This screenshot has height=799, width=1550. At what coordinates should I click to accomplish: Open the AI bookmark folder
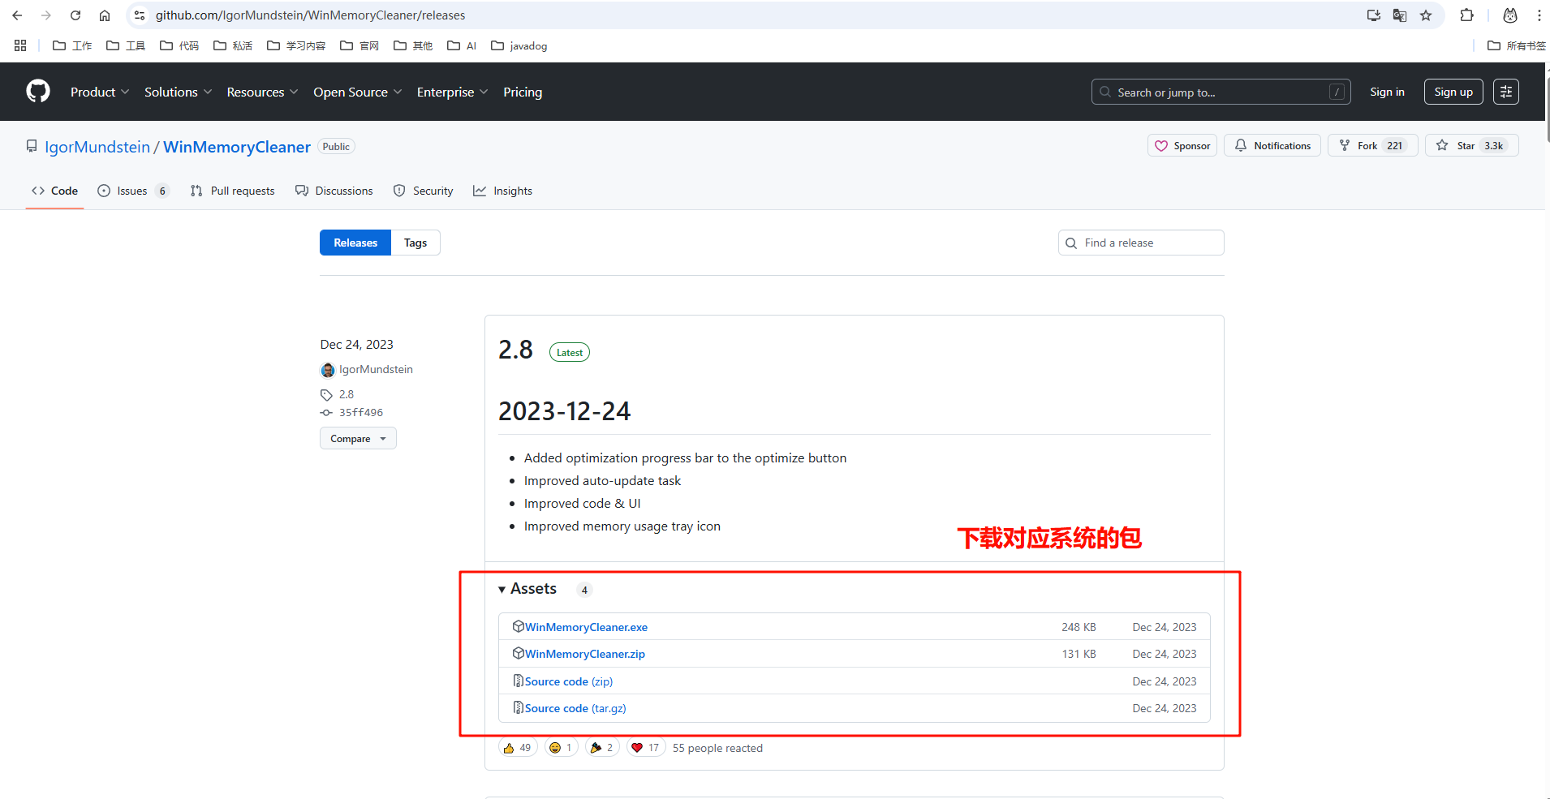click(x=462, y=45)
